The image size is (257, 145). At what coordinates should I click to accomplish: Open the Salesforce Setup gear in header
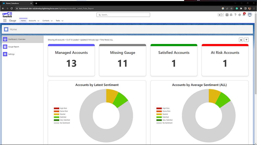pos(239,15)
